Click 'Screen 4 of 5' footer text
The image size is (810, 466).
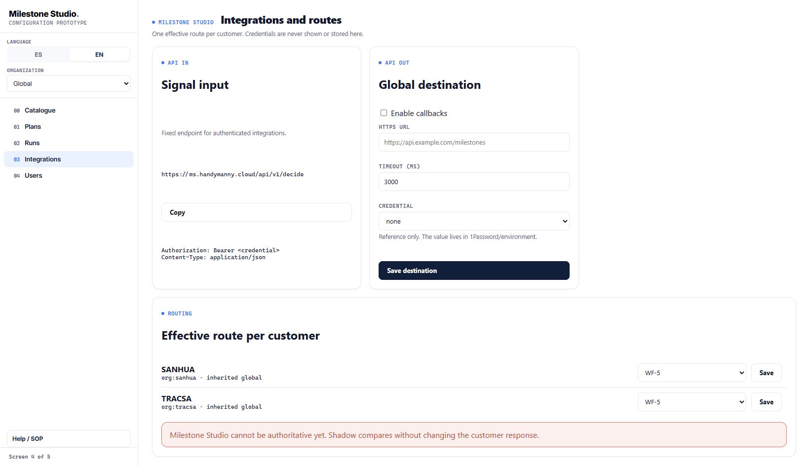[30, 457]
